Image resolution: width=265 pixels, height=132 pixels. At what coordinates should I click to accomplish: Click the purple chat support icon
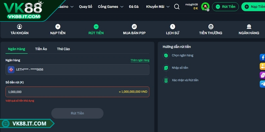tap(262, 75)
